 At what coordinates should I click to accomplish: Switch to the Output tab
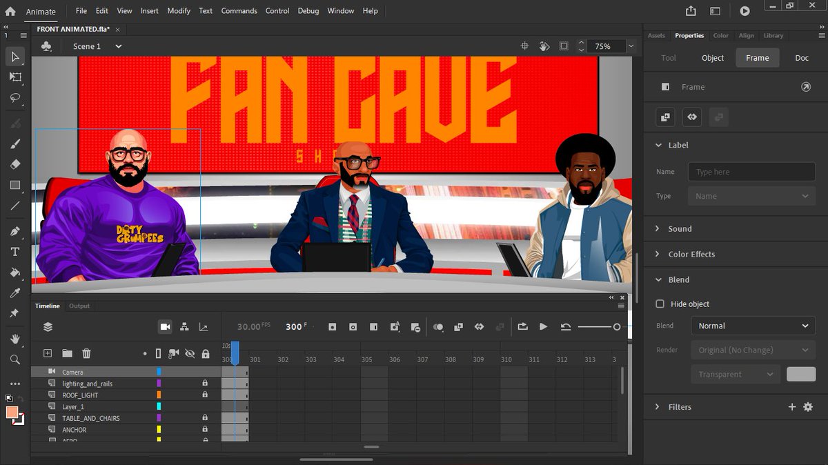[79, 306]
